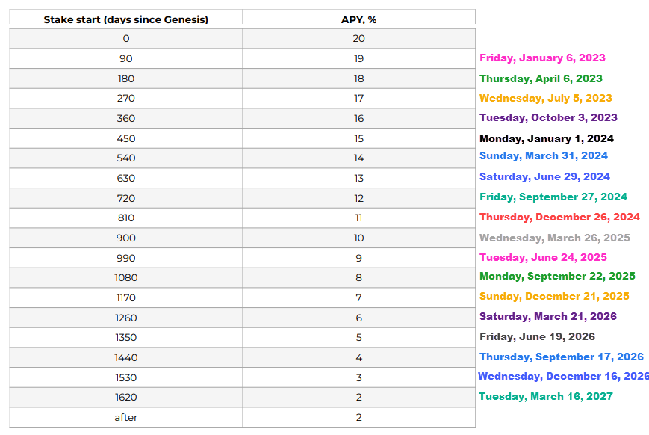Click the gray 'Wednesday, March 26, 2025' date
Viewport: 649px width, 435px height.
(x=555, y=238)
